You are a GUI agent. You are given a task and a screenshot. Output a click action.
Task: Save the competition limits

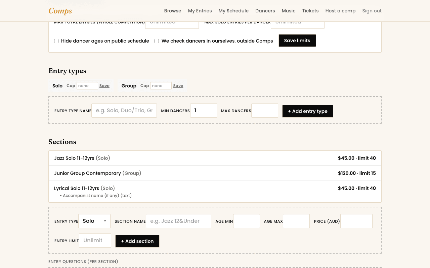click(297, 41)
